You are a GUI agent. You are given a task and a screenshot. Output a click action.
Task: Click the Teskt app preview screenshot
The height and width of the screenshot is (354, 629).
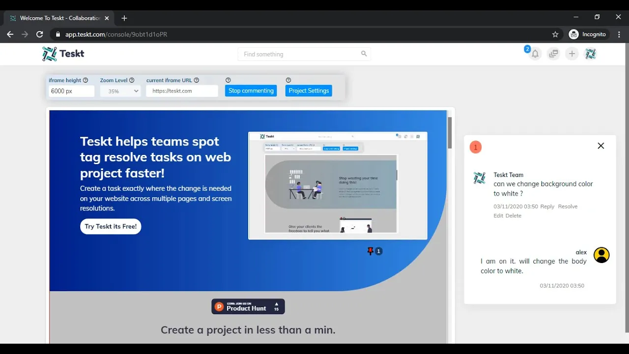pyautogui.click(x=338, y=186)
